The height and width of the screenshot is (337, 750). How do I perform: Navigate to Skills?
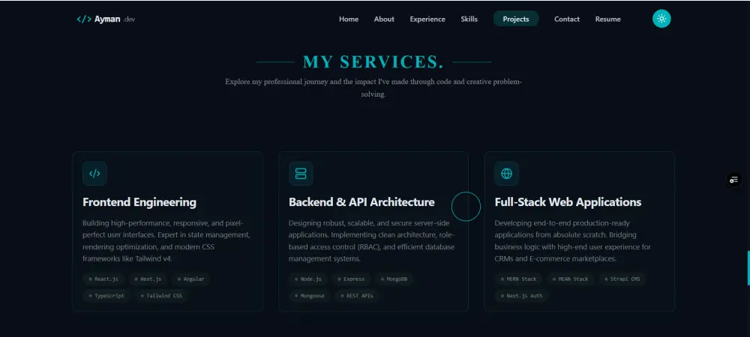pyautogui.click(x=469, y=19)
